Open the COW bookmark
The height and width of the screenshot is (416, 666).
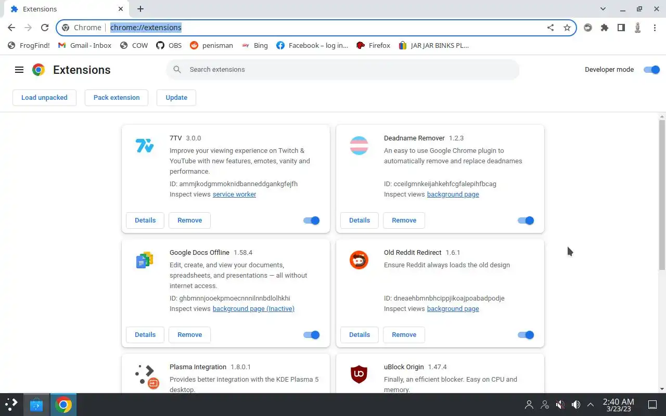tap(134, 45)
